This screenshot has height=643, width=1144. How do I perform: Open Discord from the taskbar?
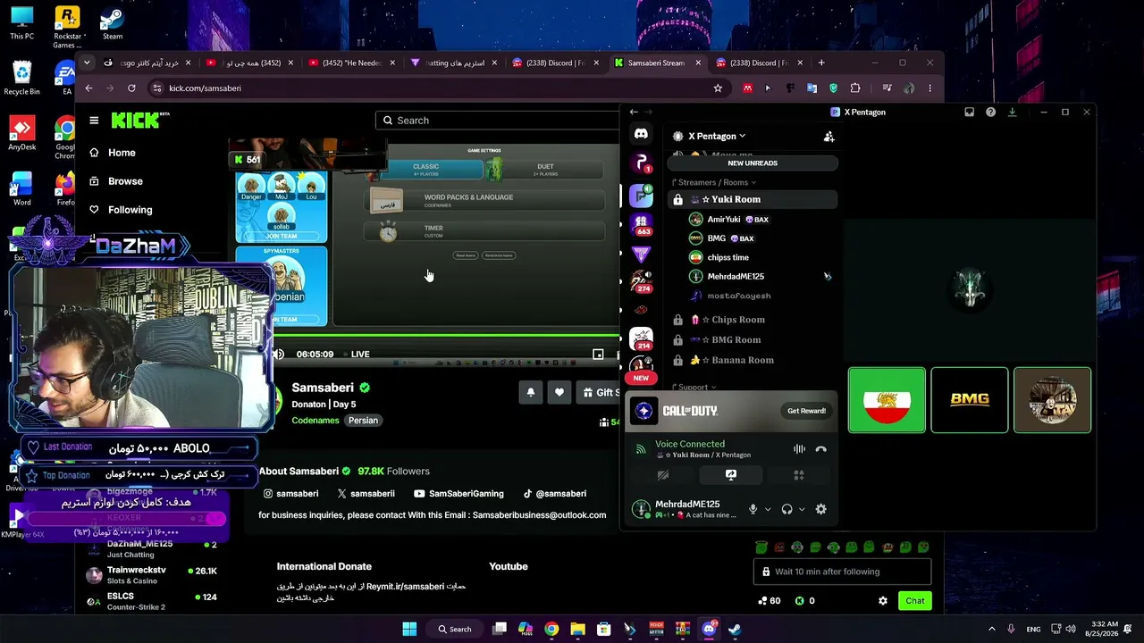[x=709, y=629]
